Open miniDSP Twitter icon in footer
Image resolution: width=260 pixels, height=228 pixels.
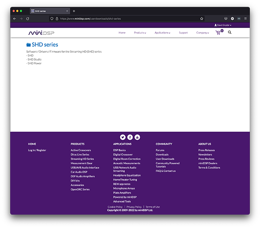[123, 137]
